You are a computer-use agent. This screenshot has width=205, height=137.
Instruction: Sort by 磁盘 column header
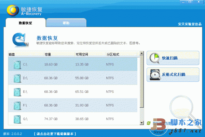click(26, 54)
